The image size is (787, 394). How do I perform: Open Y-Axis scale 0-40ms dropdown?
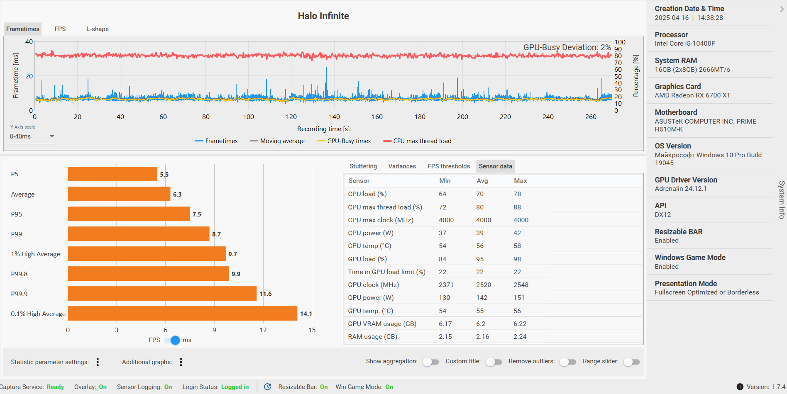point(32,136)
